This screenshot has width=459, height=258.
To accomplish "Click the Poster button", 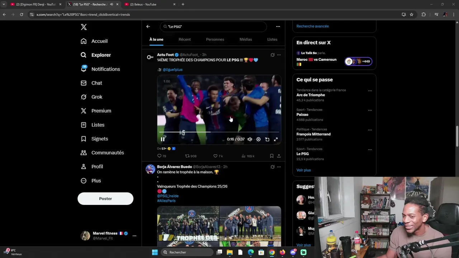I will click(x=105, y=199).
